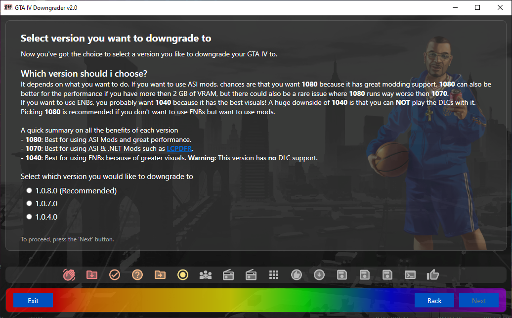The height and width of the screenshot is (318, 512).
Task: Click the orange checkmark circle step icon
Action: pos(115,275)
